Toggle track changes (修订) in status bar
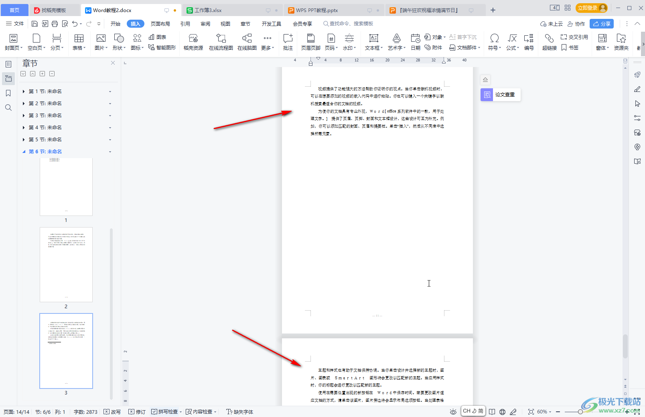Viewport: 645px width, 417px height. (x=137, y=412)
